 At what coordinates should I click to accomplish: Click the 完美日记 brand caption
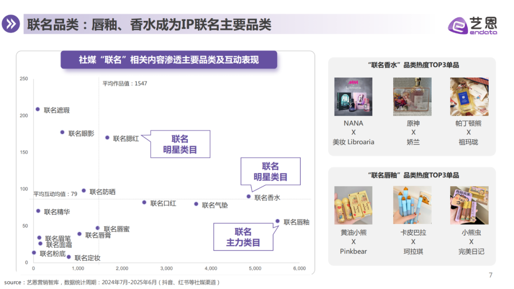point(471,251)
